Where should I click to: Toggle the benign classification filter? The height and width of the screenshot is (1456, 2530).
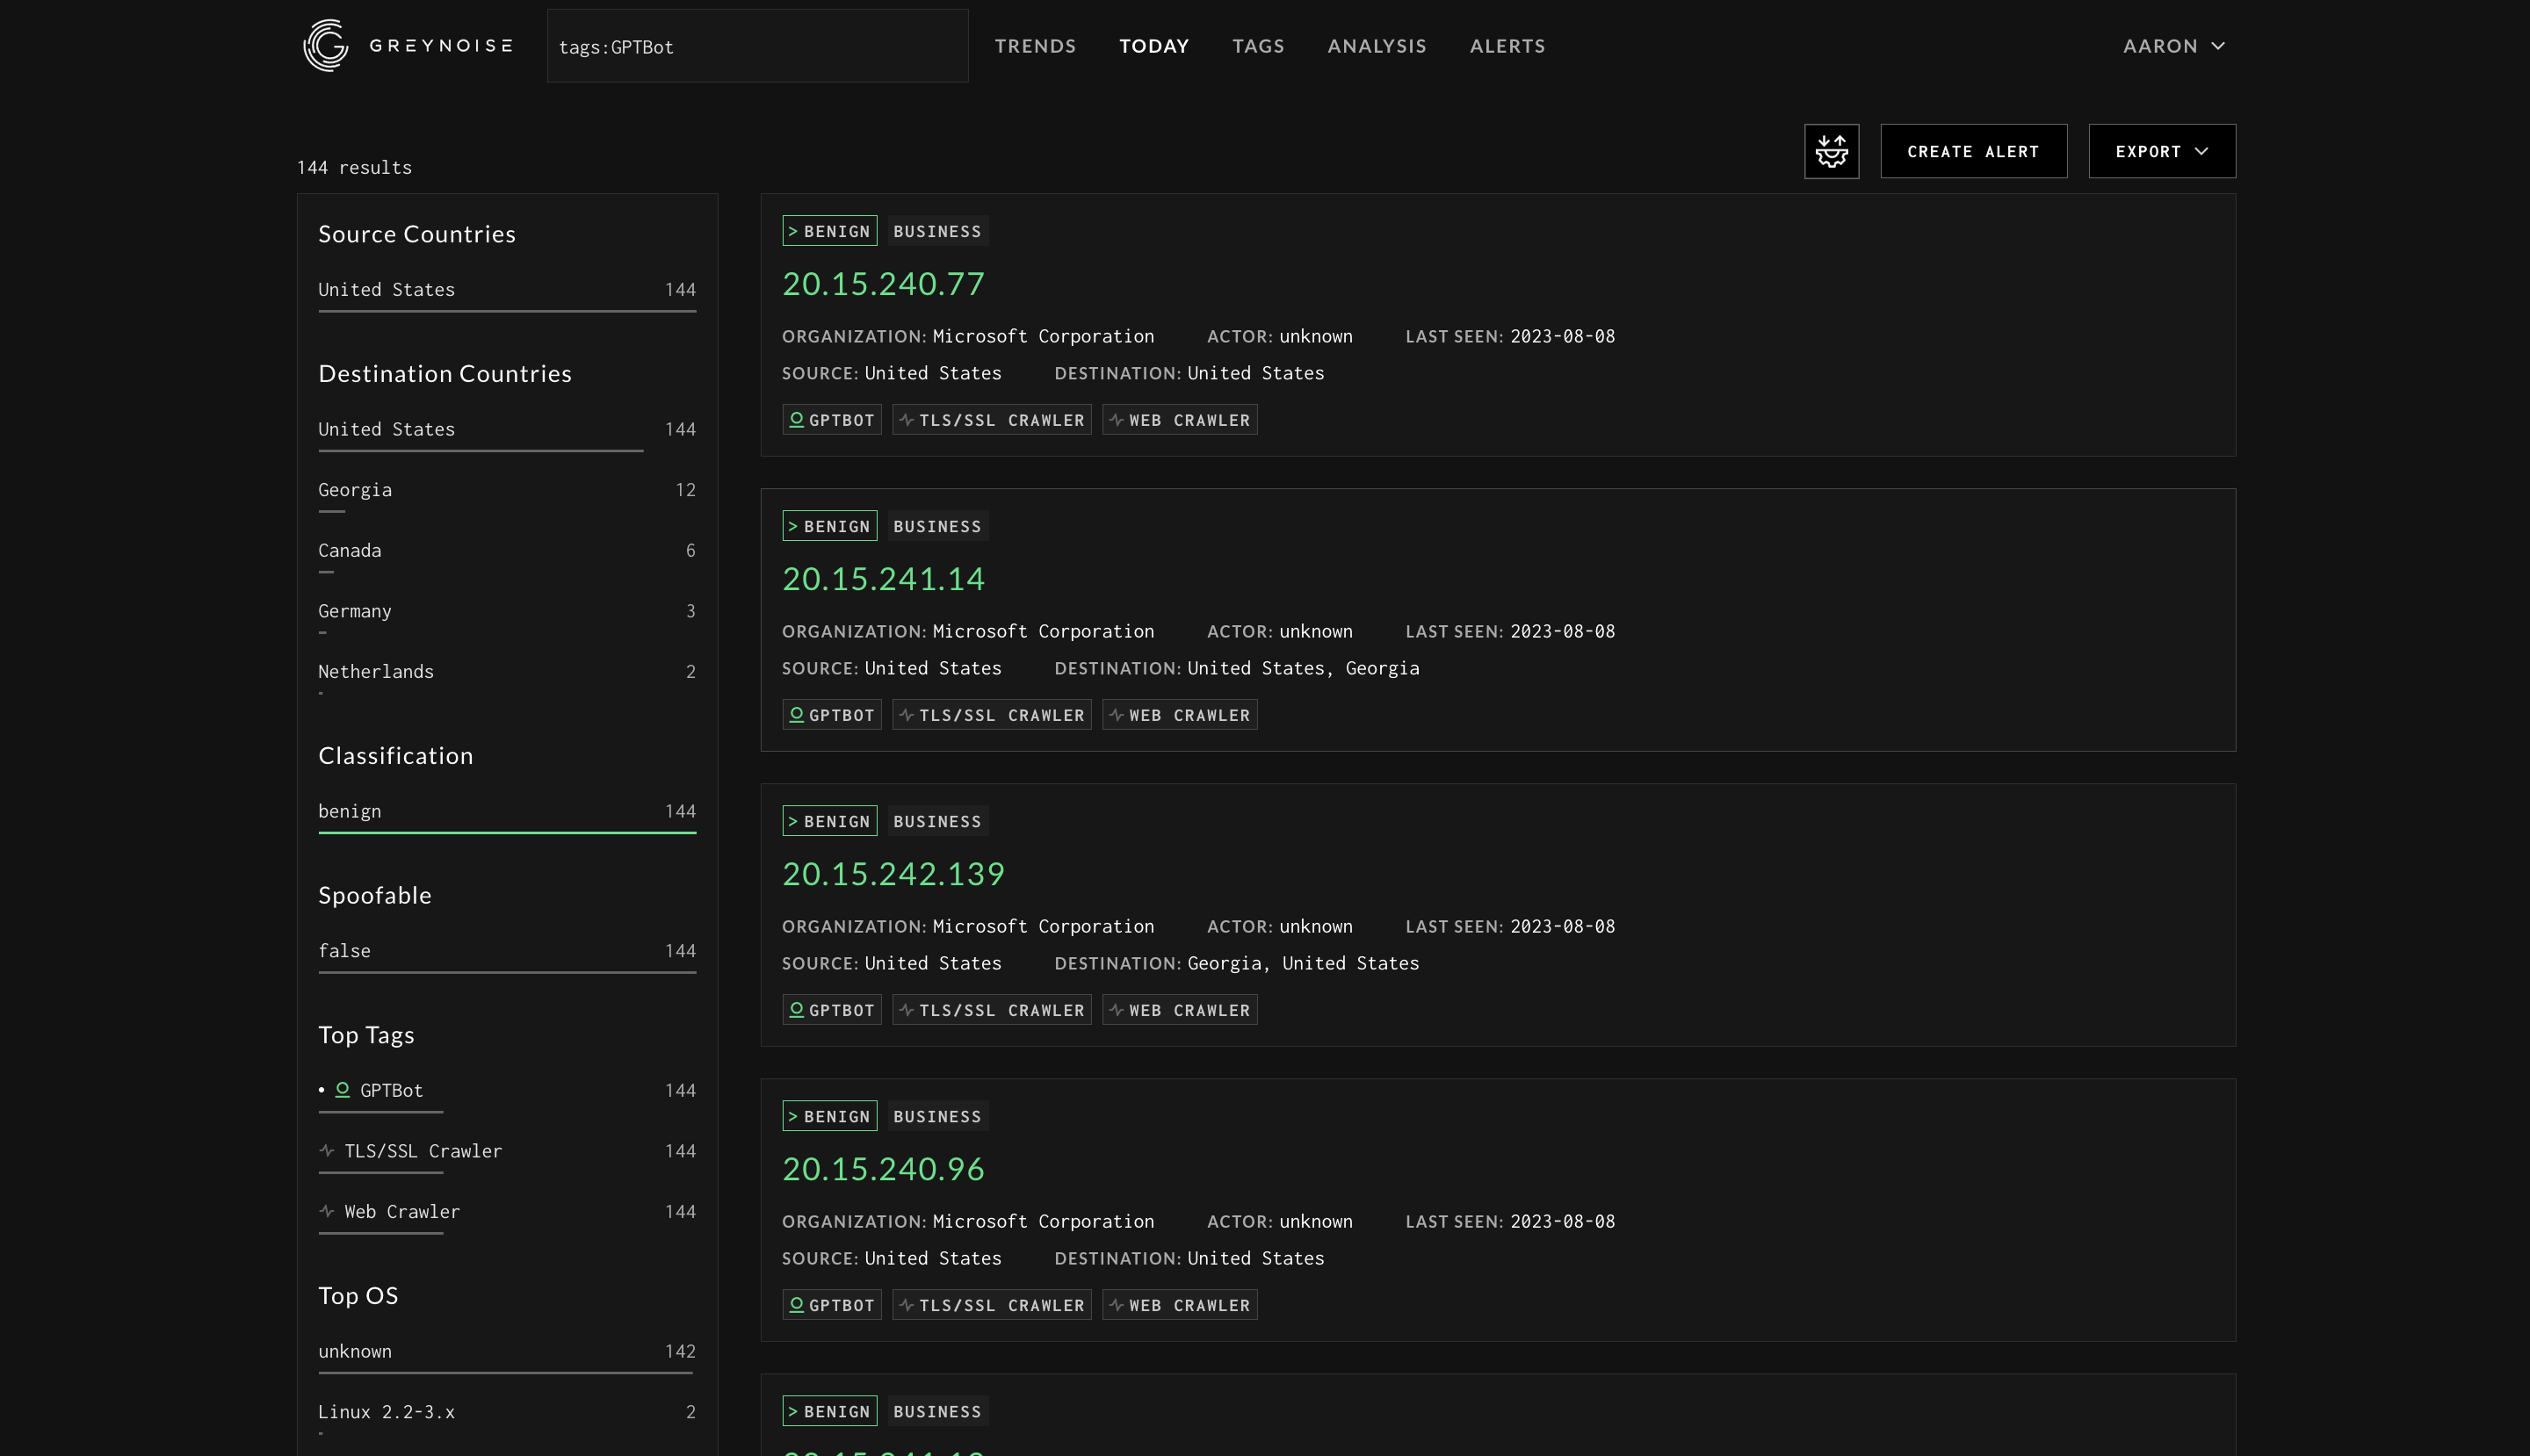coord(507,811)
